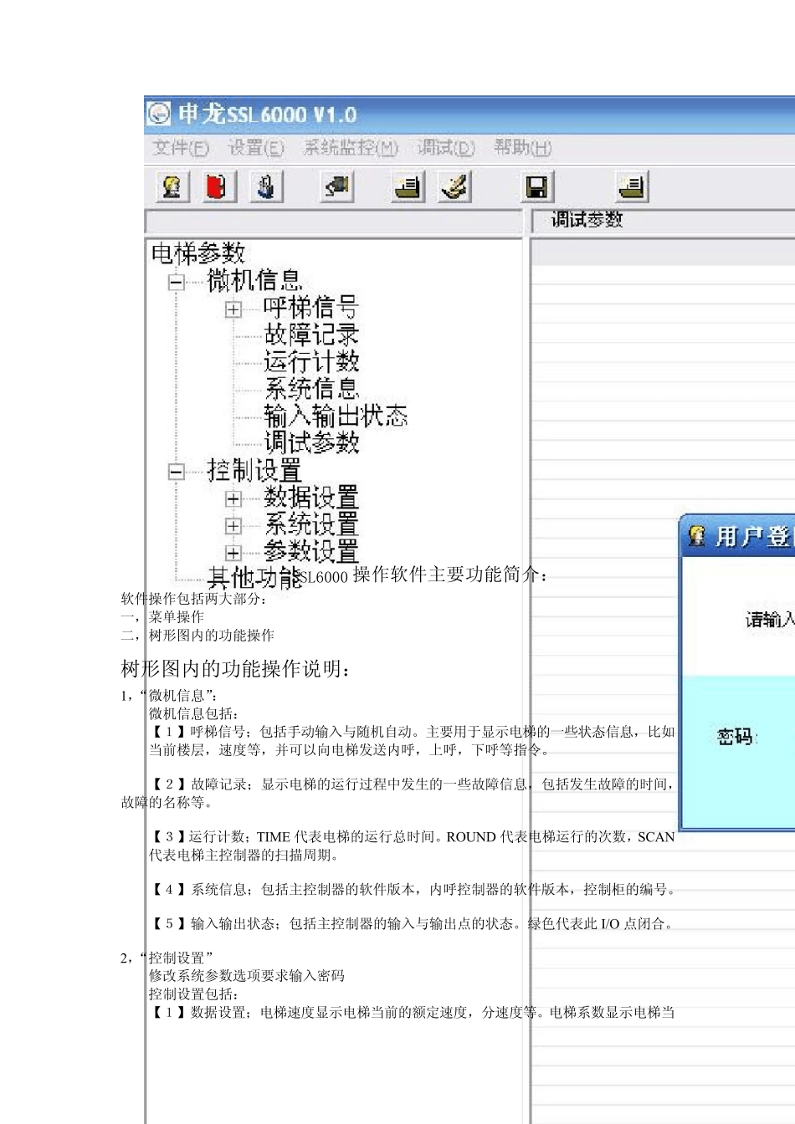Select 系统信息 in the tree
This screenshot has width=795, height=1124.
click(311, 388)
